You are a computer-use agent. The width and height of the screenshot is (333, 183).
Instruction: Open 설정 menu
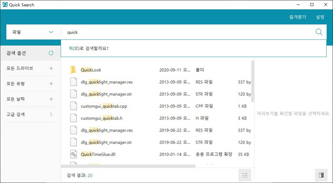[x=320, y=17]
